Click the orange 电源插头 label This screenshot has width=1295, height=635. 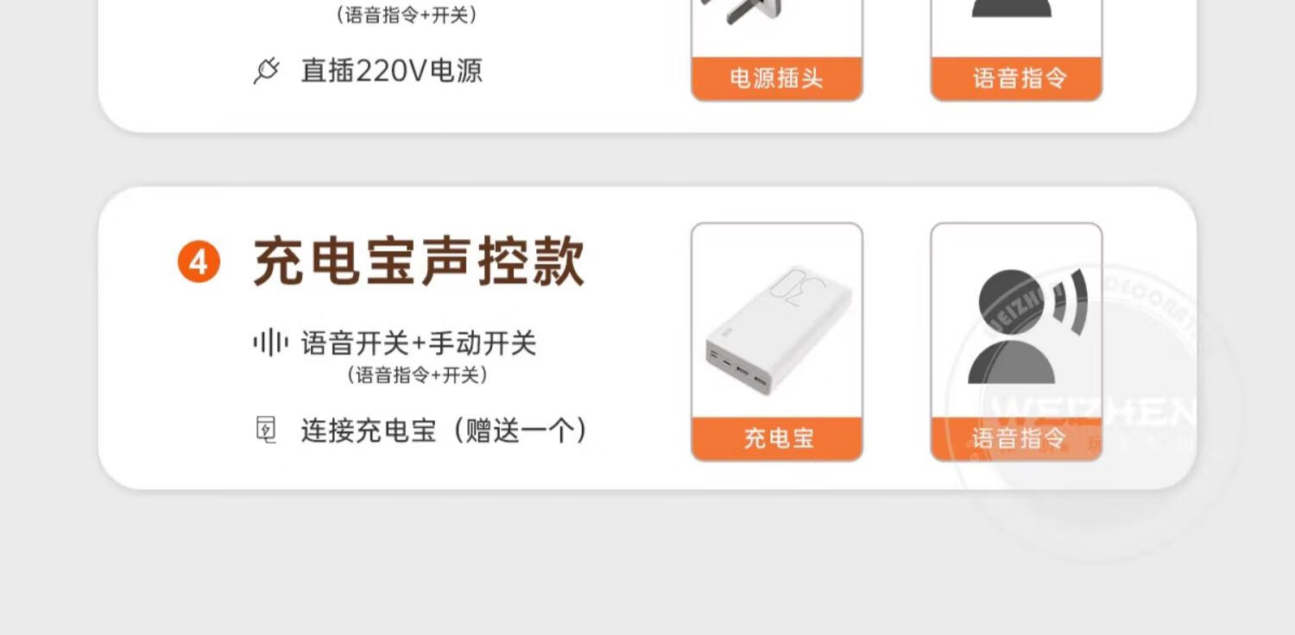pos(777,79)
